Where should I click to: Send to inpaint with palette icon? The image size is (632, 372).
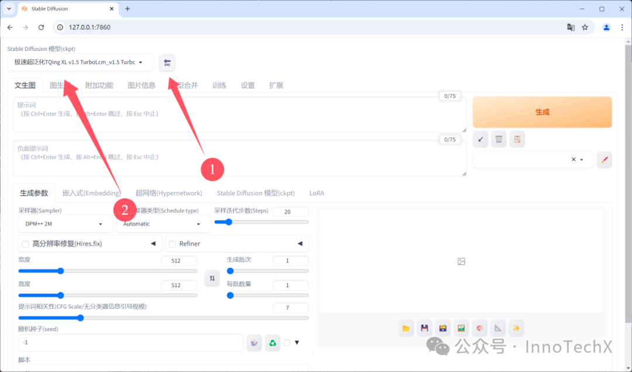480,328
